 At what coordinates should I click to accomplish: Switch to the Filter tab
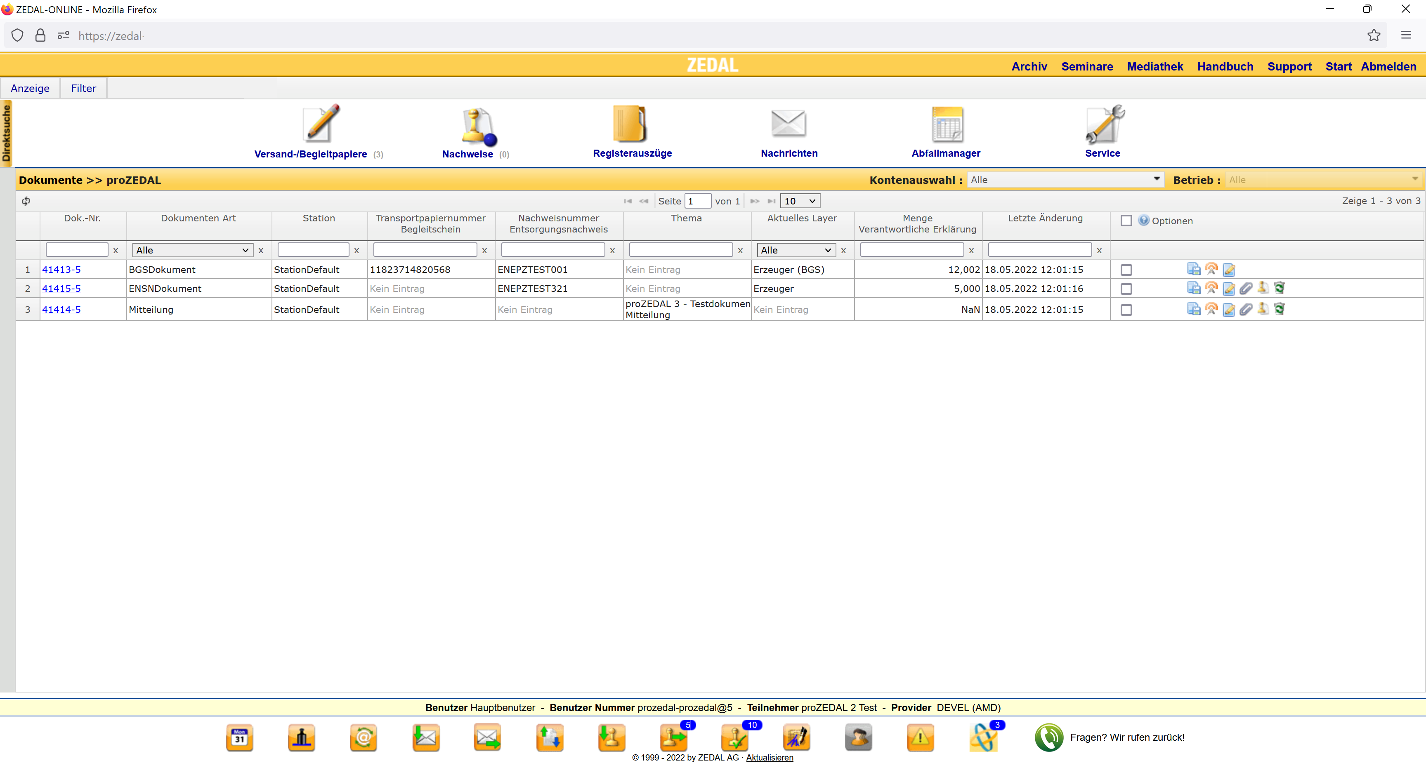click(83, 89)
